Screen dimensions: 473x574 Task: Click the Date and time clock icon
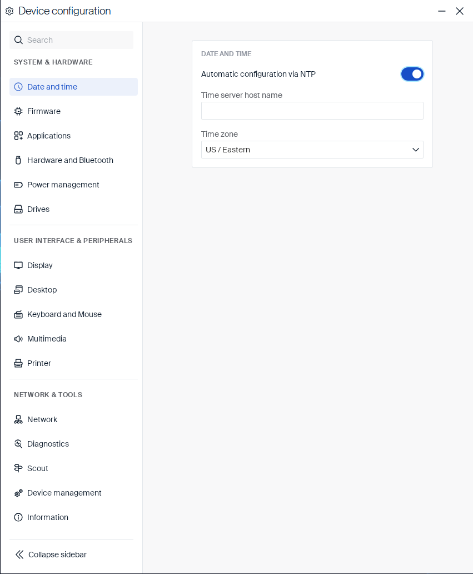pos(18,87)
